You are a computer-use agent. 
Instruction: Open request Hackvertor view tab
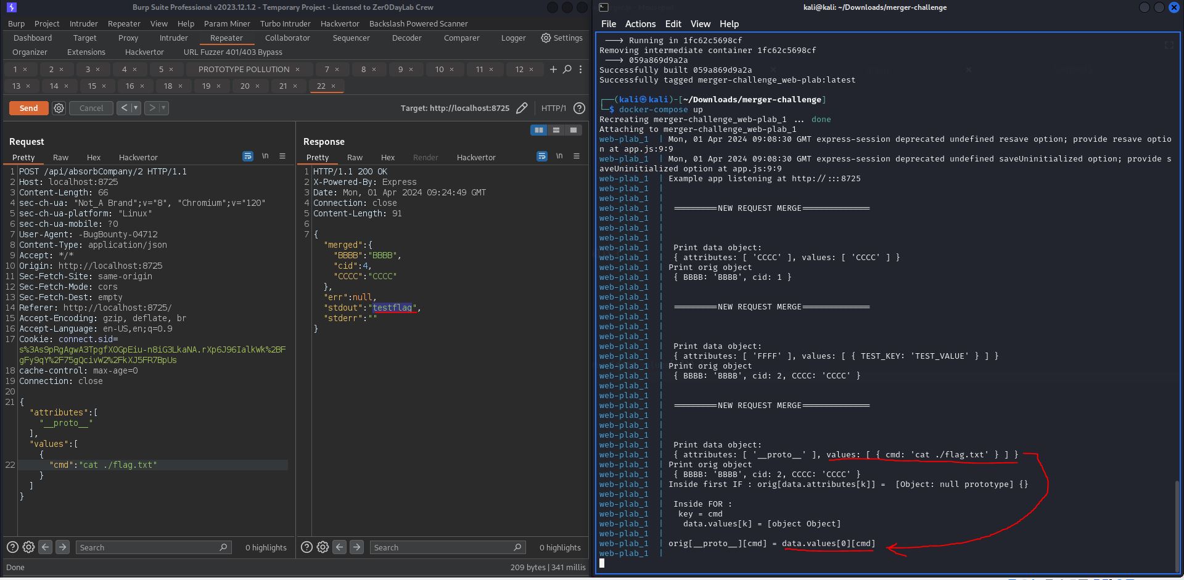tap(138, 157)
